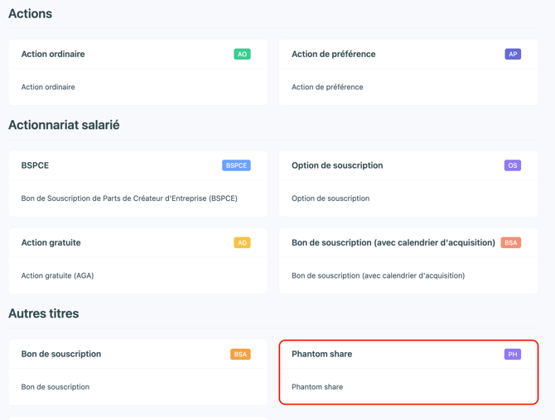Select the highlighted Phantom share card title

321,354
